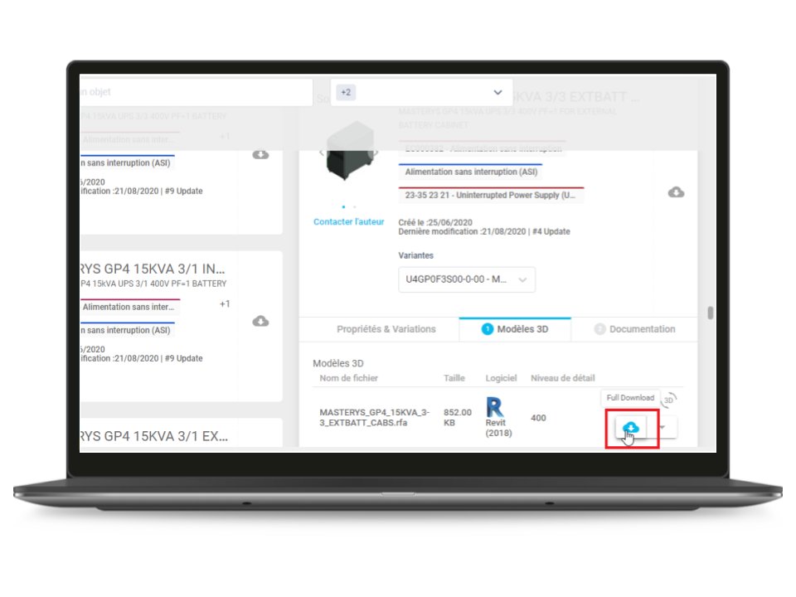796x597 pixels.
Task: Click the cloud download icon on the product detail header
Action: 676,192
